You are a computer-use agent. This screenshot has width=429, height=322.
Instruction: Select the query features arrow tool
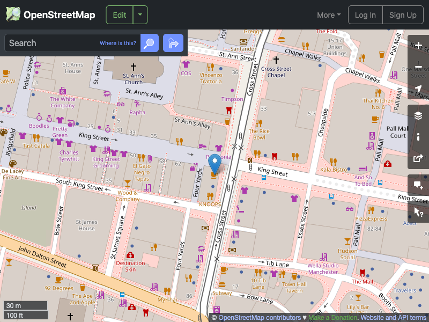pyautogui.click(x=418, y=211)
